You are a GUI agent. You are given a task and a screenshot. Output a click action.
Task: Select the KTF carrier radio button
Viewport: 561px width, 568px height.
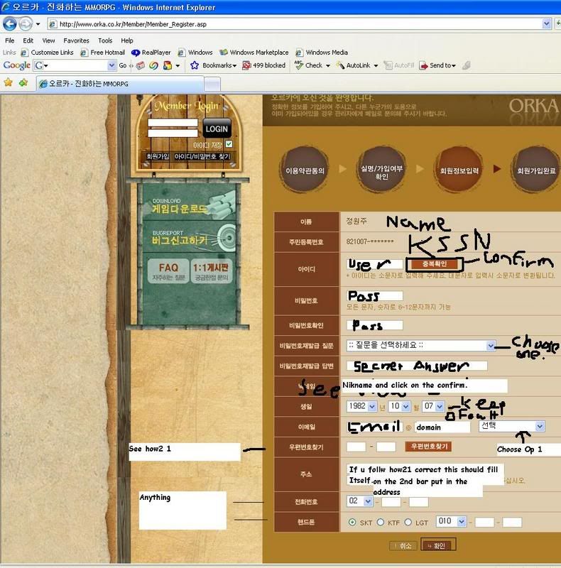[x=381, y=523]
